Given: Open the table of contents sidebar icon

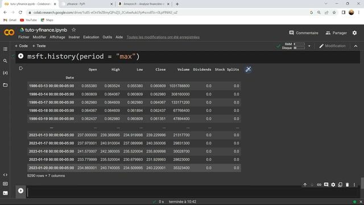Looking at the screenshot, I should click(x=5, y=49).
